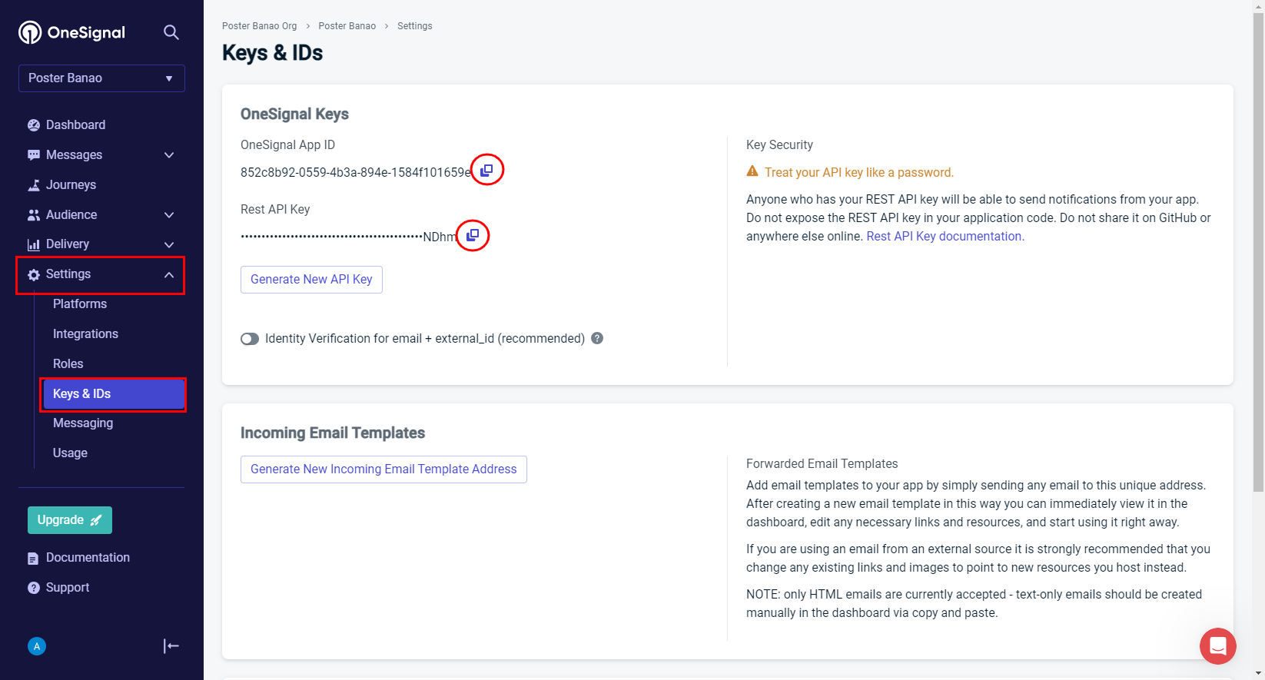1265x680 pixels.
Task: Expand the Messages chevron
Action: (x=169, y=155)
